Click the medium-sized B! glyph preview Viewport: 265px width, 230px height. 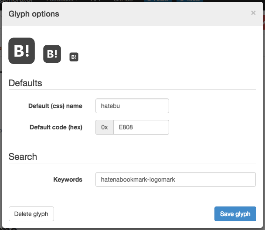point(52,54)
